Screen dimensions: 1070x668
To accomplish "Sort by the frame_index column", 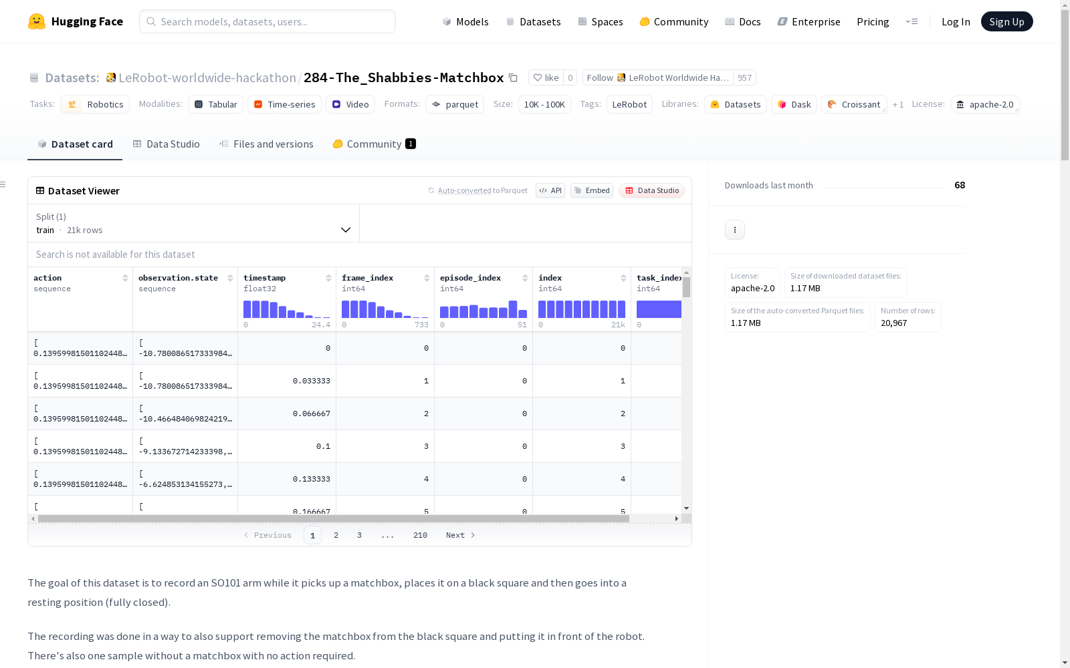I will [x=427, y=278].
